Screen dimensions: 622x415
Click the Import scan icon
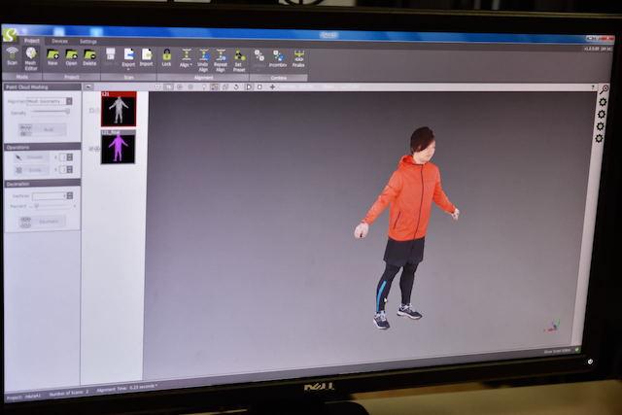pos(146,55)
